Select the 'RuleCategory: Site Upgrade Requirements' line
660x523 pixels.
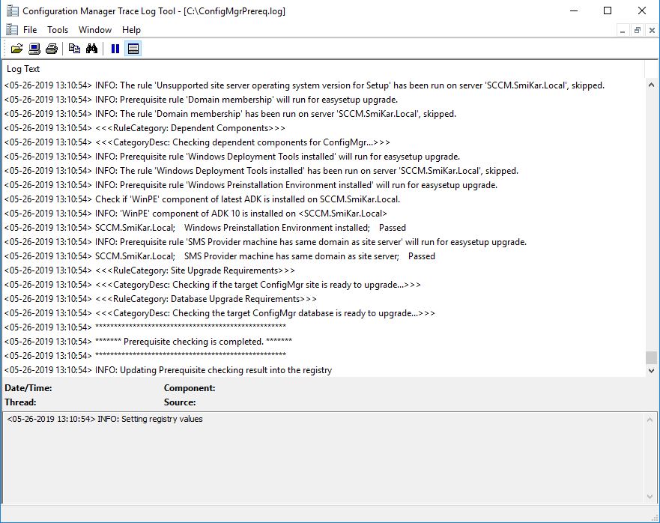click(x=323, y=270)
